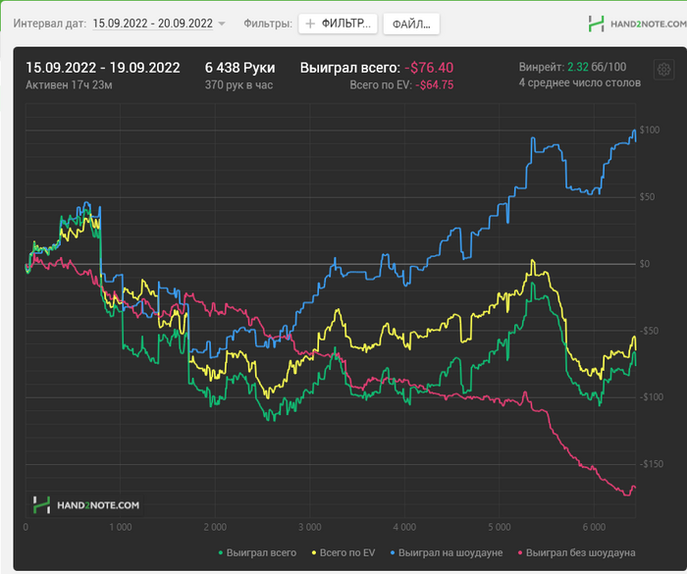The width and height of the screenshot is (687, 574).
Task: Click the Активен 17ч 23м text
Action: [x=69, y=85]
